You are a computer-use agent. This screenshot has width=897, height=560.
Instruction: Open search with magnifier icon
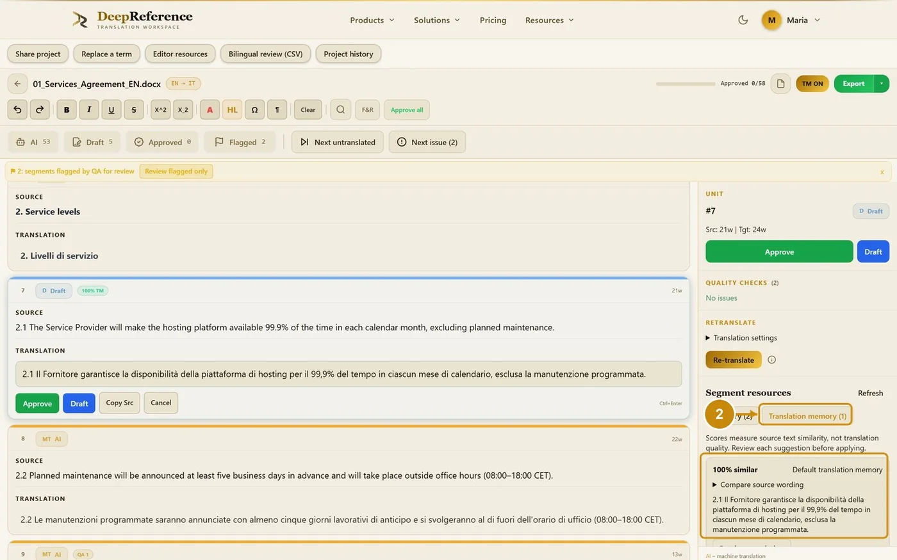click(x=341, y=109)
